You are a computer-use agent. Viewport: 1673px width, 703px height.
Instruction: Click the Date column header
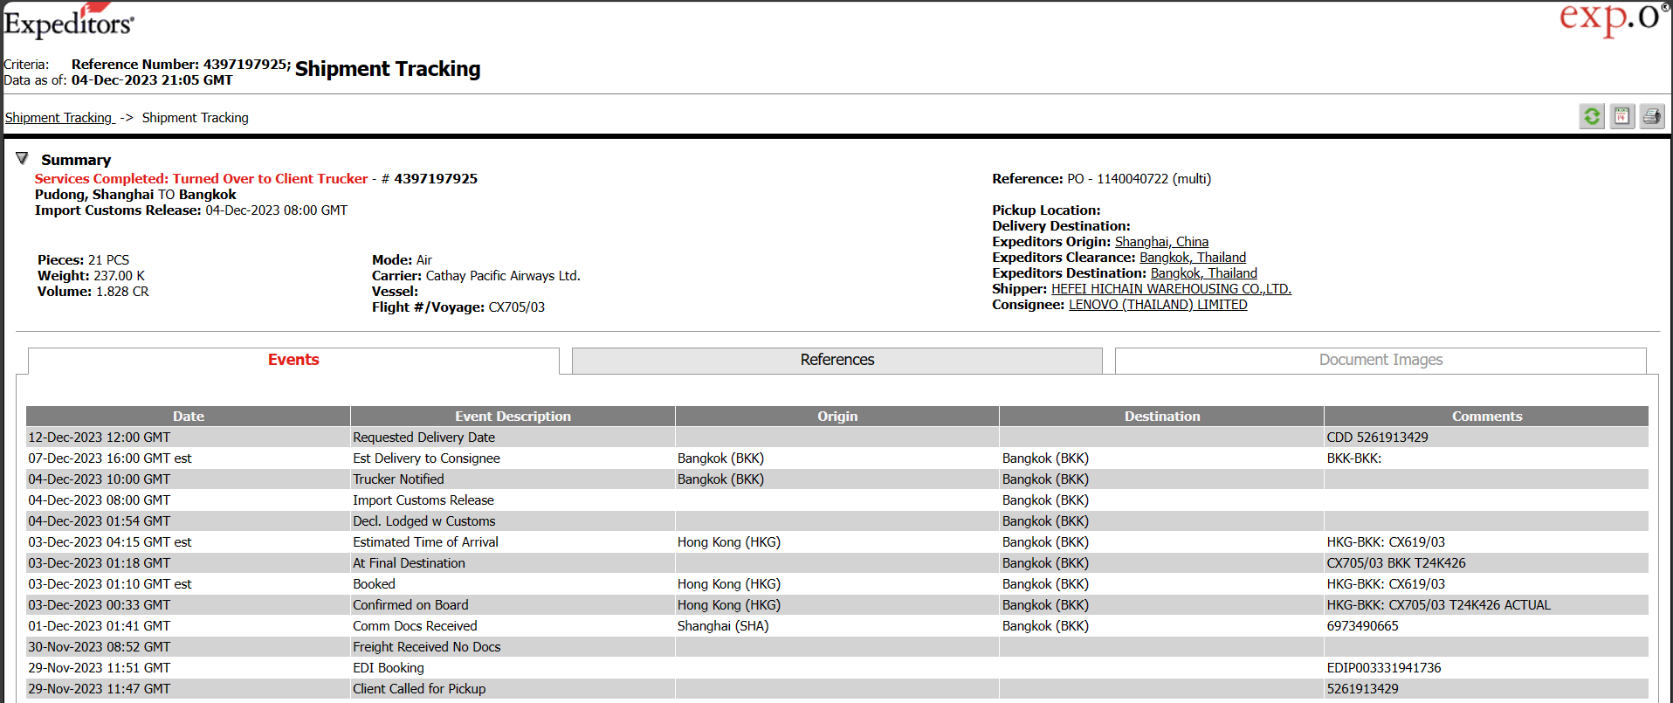tap(189, 417)
